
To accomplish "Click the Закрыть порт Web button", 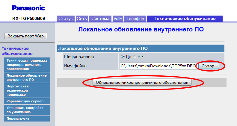I will (x=25, y=36).
